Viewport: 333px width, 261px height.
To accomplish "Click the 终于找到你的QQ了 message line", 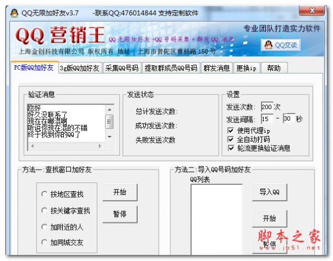I will (x=54, y=134).
